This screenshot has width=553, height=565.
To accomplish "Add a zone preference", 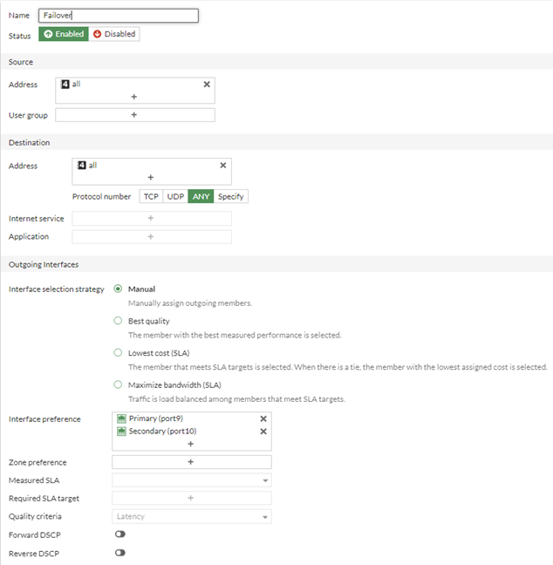I will click(190, 462).
